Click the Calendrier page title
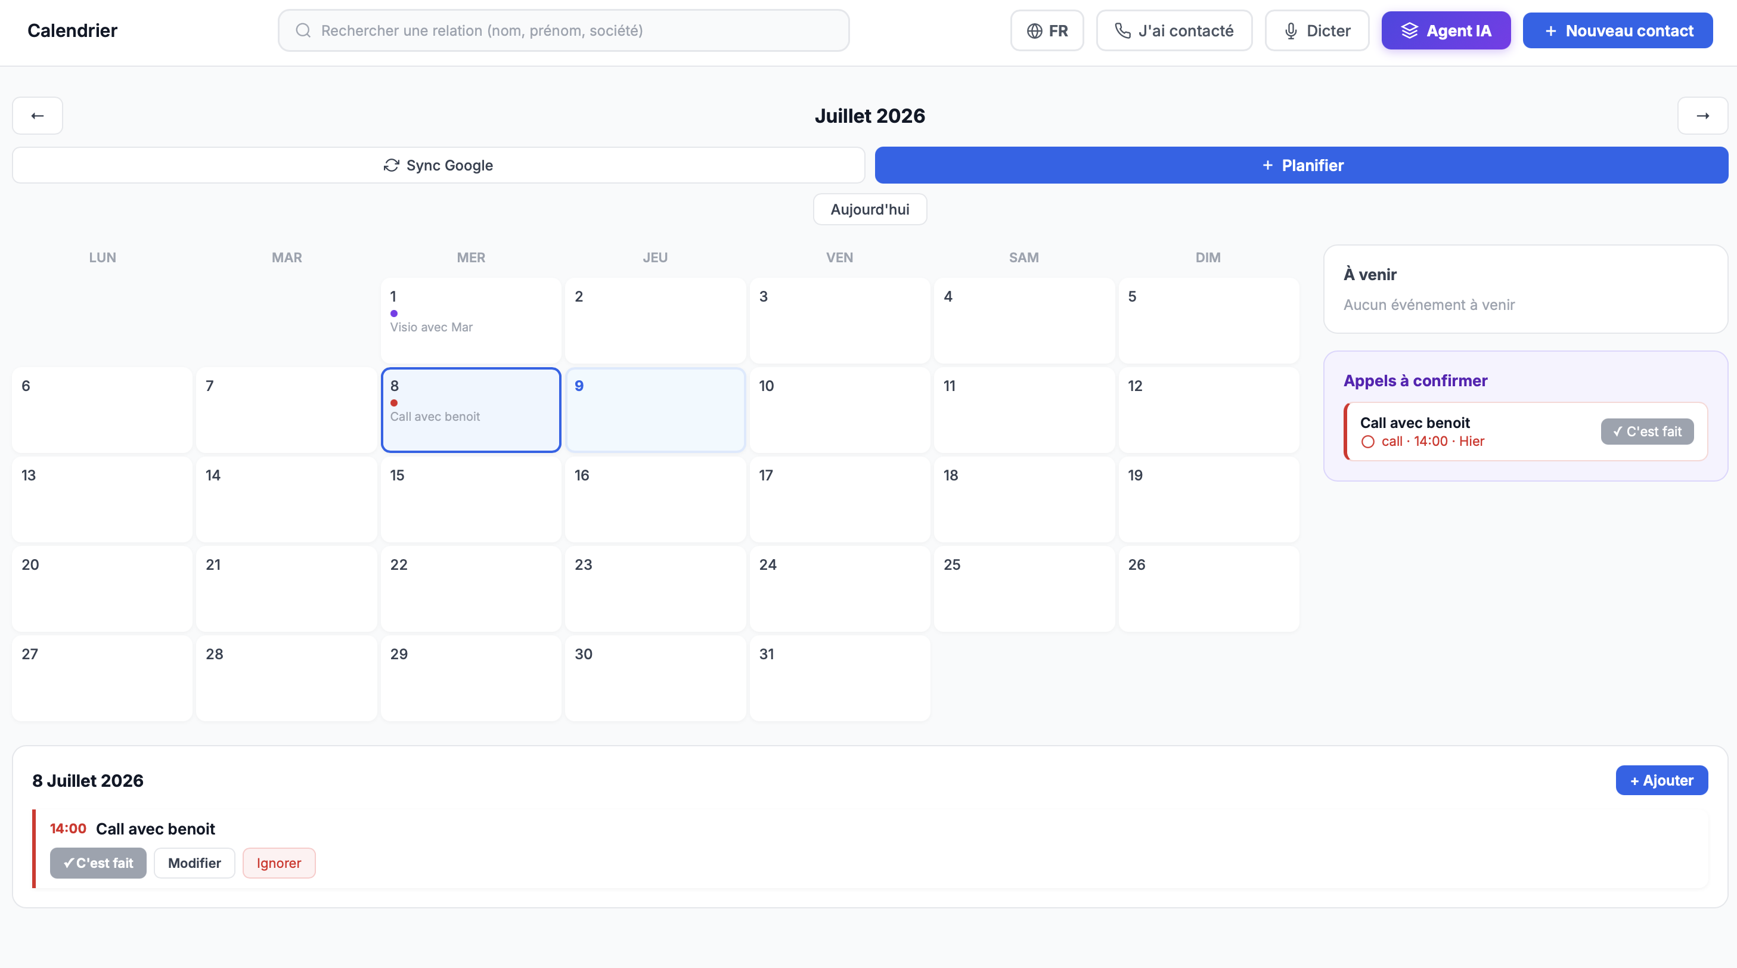 (x=72, y=31)
